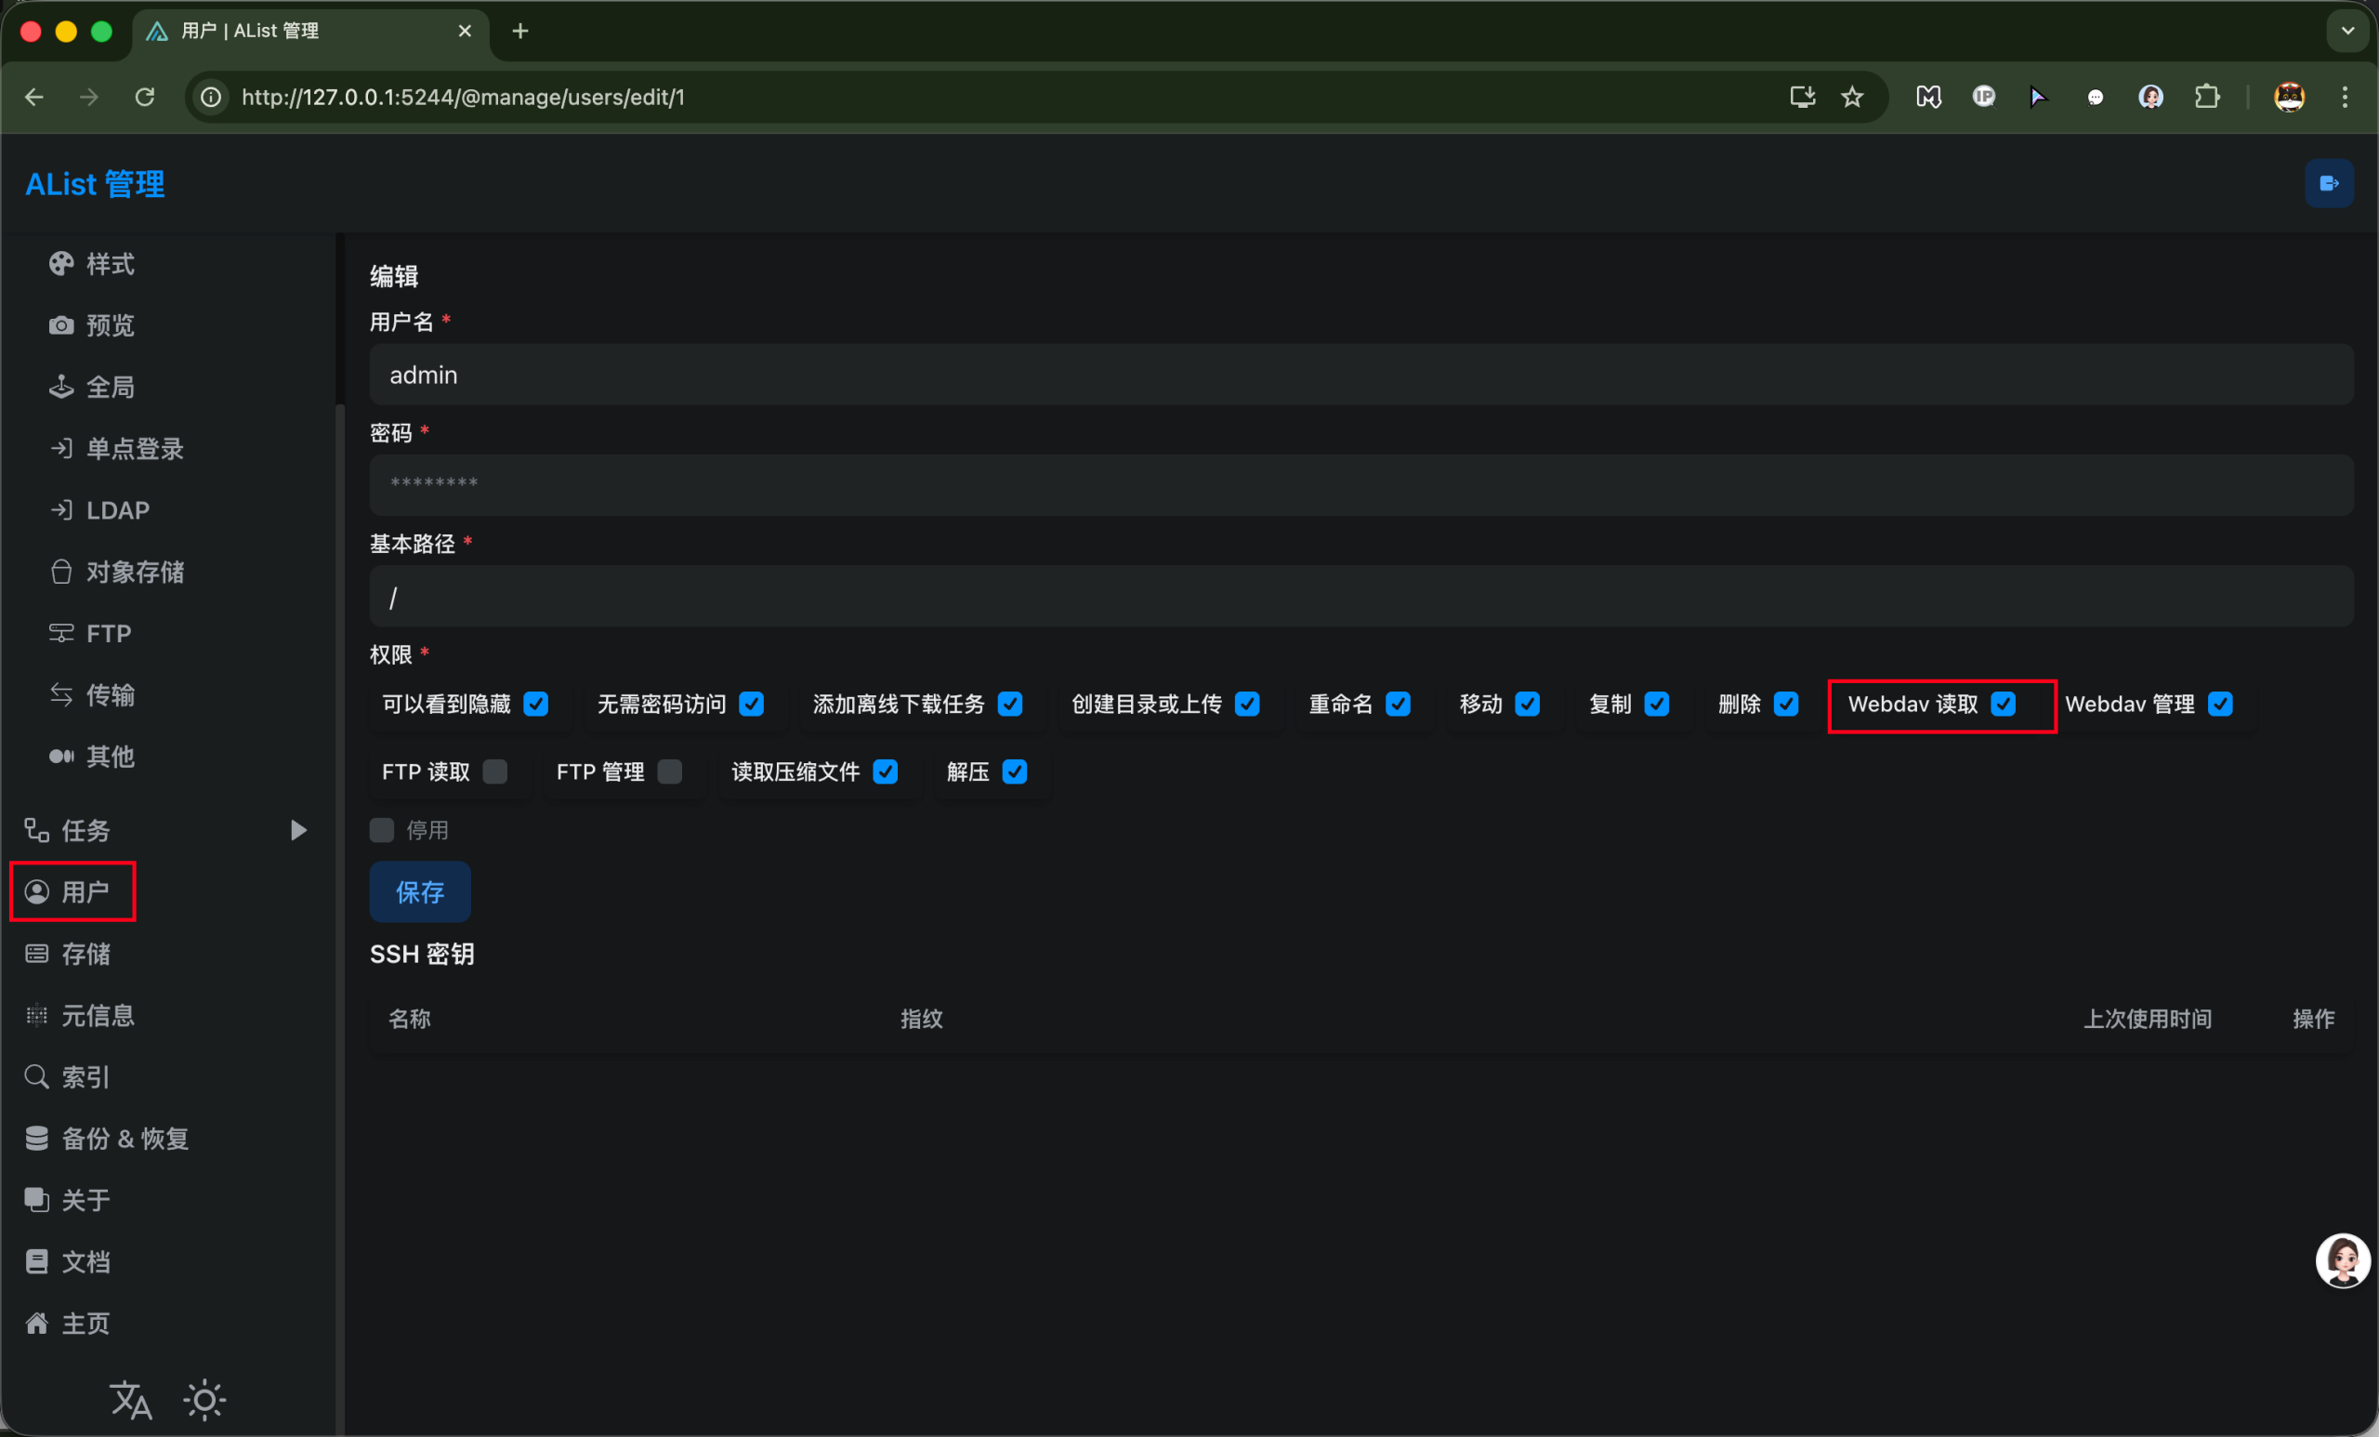This screenshot has height=1437, width=2379.
Task: Open 备份 & 恢复 in the sidebar
Action: 125,1139
